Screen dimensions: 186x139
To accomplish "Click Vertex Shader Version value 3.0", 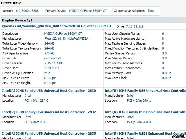I will click(164, 53).
